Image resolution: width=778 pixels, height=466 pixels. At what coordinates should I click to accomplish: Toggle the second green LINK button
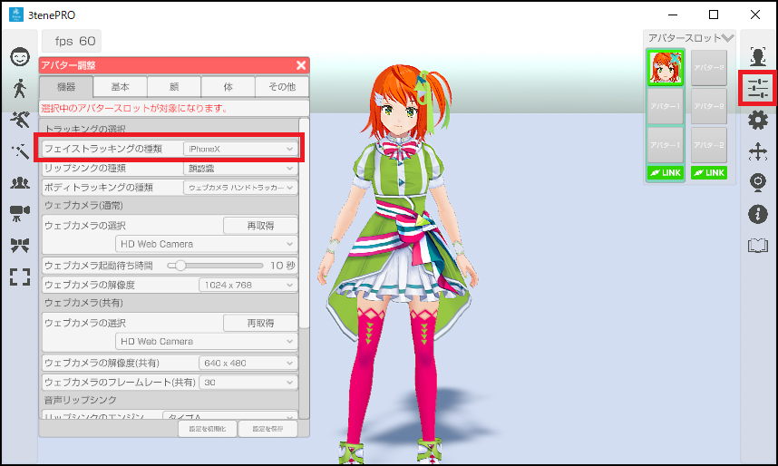(x=708, y=172)
